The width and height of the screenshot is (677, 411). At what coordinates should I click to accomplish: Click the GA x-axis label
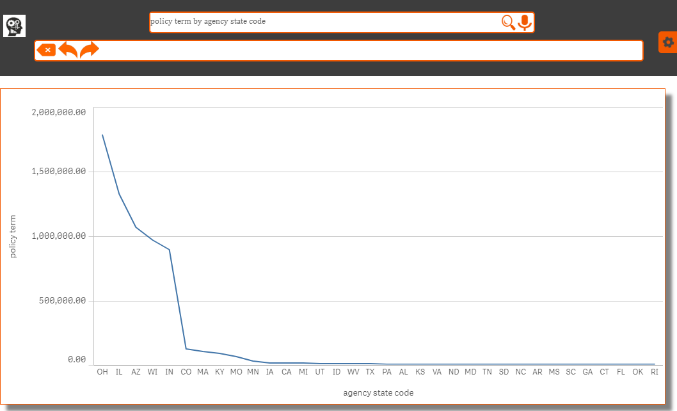tap(587, 372)
